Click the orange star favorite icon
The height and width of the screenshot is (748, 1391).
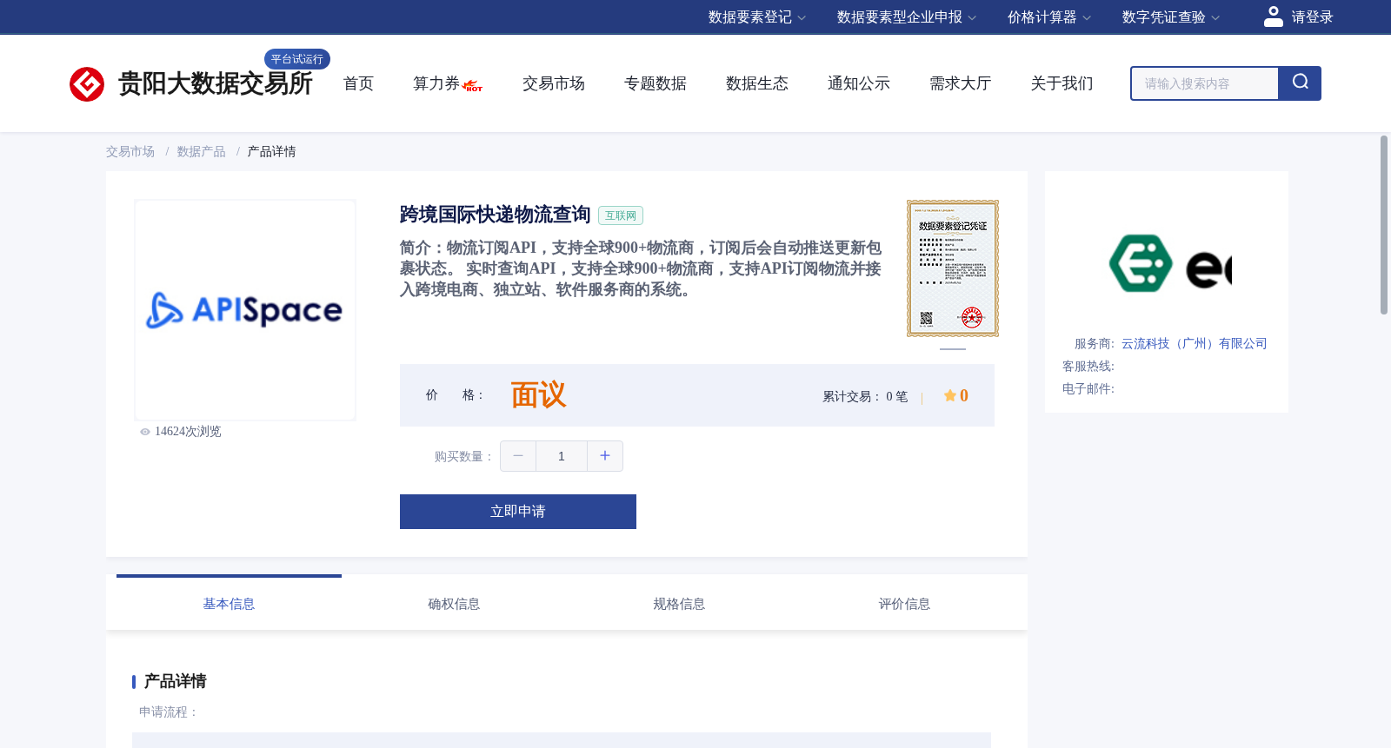tap(950, 395)
